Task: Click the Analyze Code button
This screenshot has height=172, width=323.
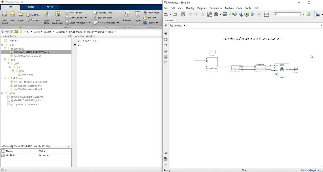Action: 103,13
